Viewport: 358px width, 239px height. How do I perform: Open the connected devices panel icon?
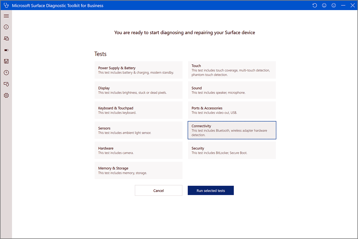[6, 38]
